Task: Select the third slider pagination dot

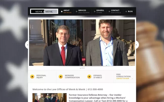Action: pos(84,68)
